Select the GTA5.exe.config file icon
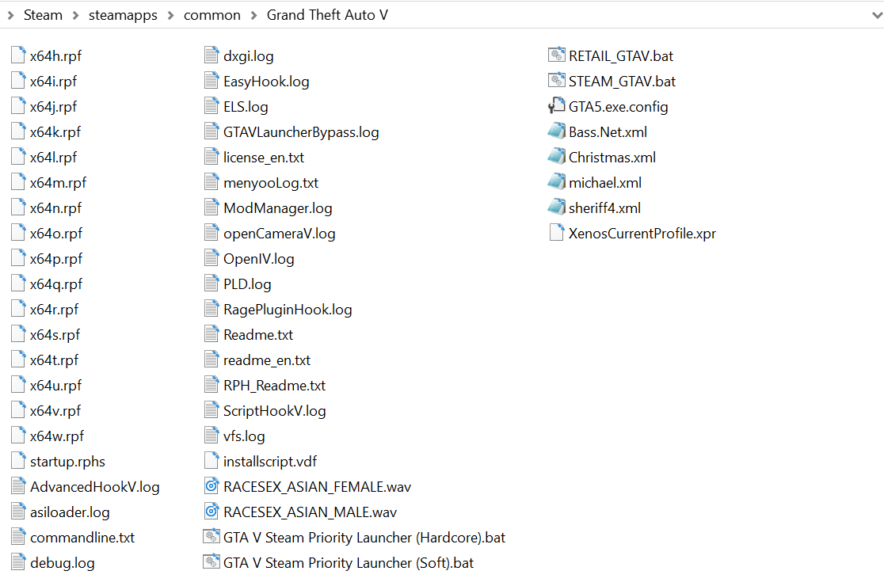Viewport: 884px width, 586px height. point(556,106)
